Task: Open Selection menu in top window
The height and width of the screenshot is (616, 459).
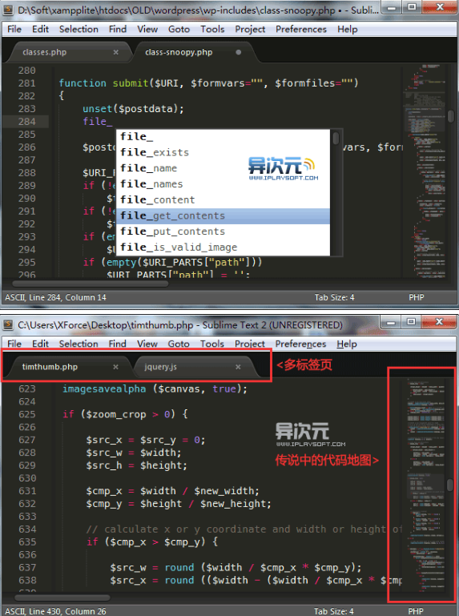Action: 79,29
